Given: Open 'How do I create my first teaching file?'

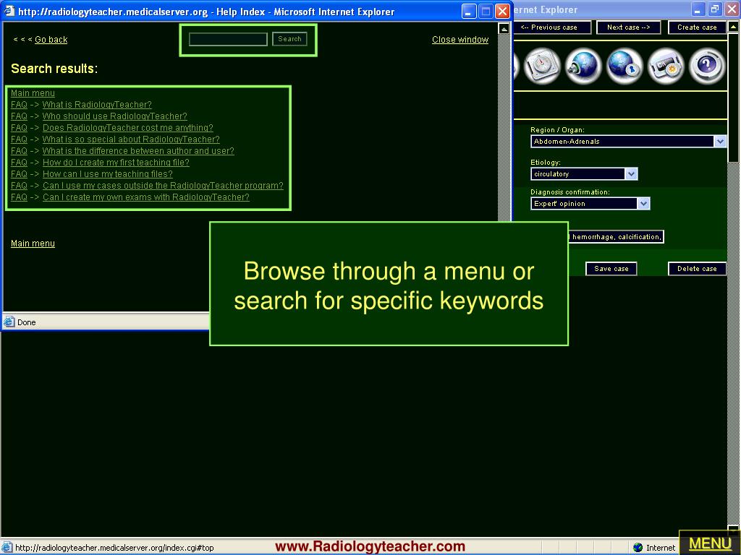Looking at the screenshot, I should (116, 163).
